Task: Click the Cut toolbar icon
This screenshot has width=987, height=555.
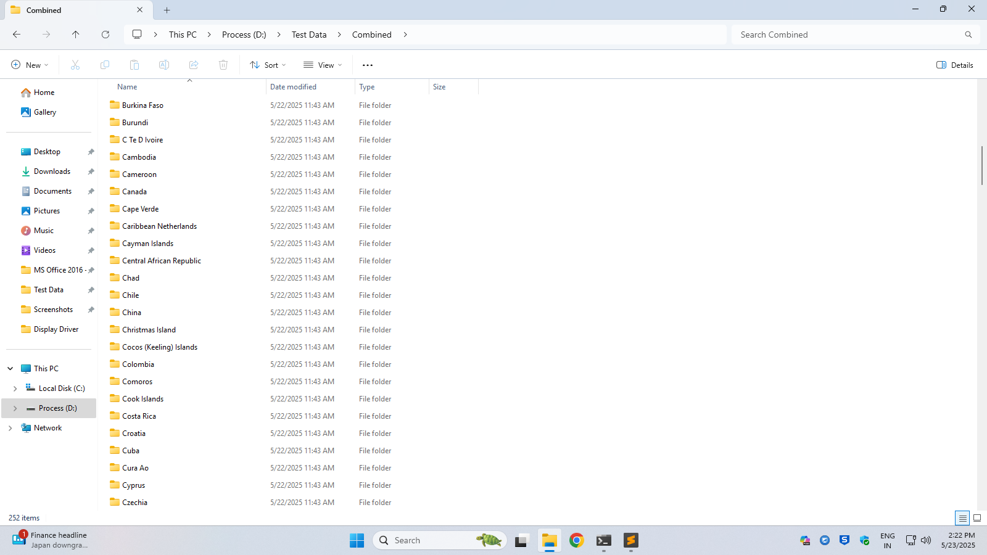Action: (x=75, y=65)
